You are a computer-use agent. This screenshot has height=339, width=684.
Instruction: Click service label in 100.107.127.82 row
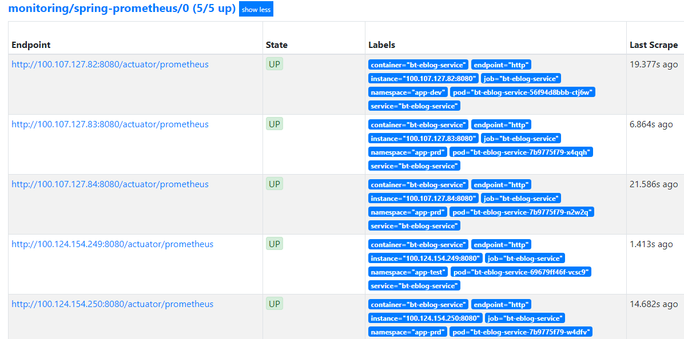point(415,106)
